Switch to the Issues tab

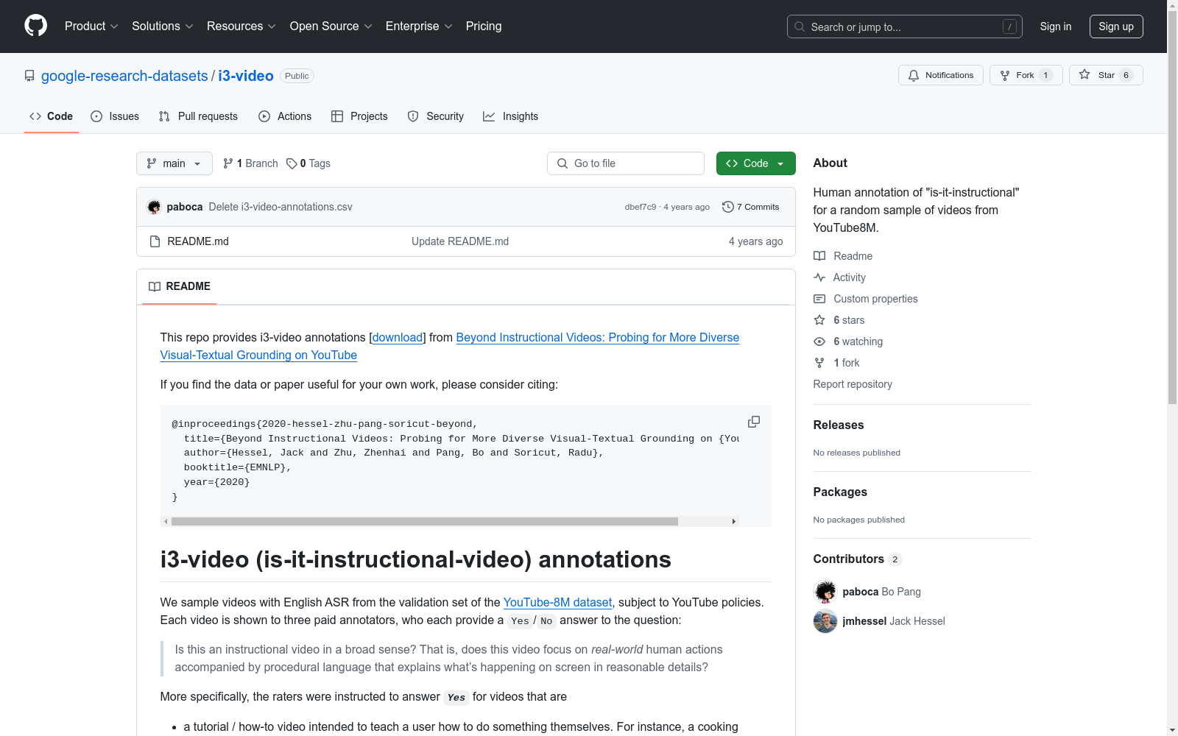coord(115,116)
